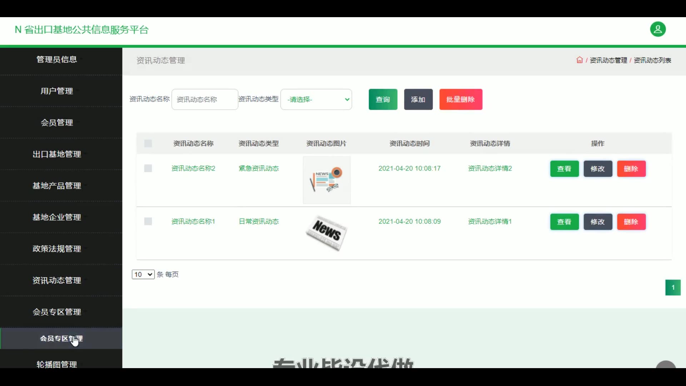Image resolution: width=686 pixels, height=386 pixels.
Task: Click 修改 for 资讯动态名称2
Action: pos(598,169)
